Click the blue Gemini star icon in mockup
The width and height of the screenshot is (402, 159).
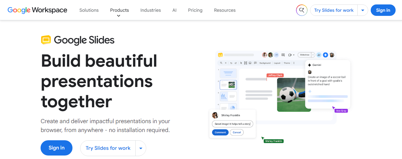tap(325, 55)
